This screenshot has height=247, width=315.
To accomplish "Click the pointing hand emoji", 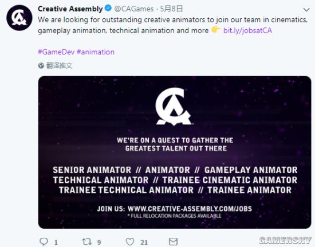I will [215, 30].
